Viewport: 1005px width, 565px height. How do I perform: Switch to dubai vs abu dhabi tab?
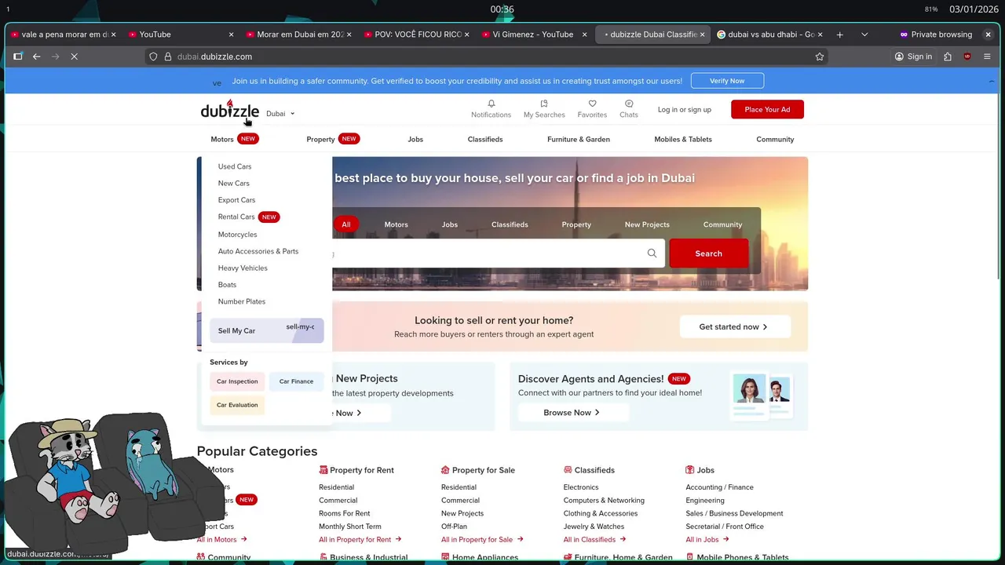(x=771, y=35)
